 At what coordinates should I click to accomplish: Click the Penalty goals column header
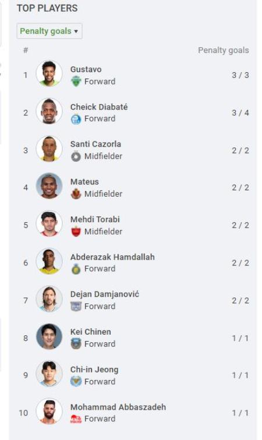[223, 51]
